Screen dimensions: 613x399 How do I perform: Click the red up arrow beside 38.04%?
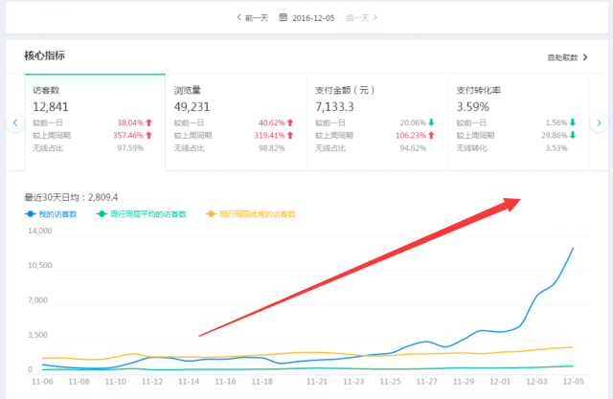(148, 123)
